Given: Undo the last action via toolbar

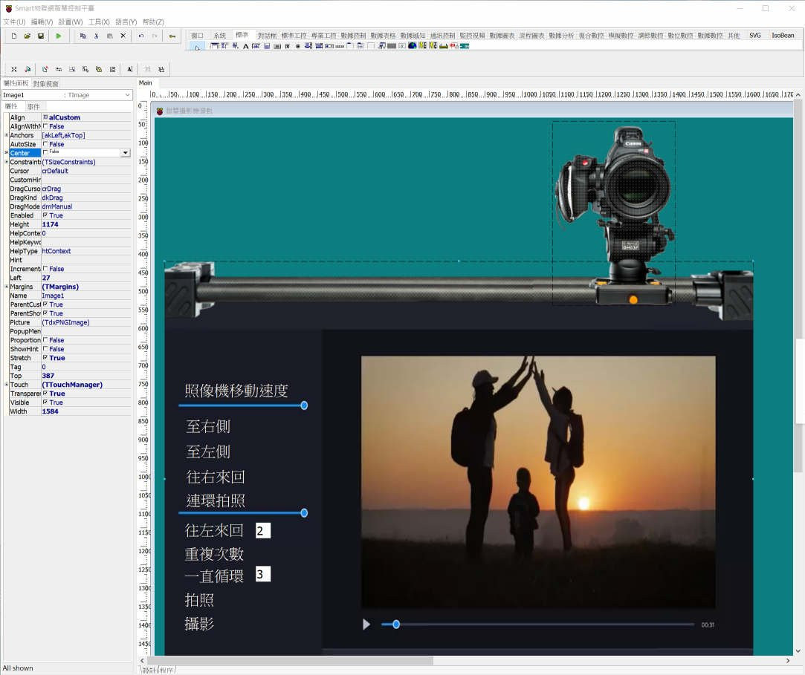Looking at the screenshot, I should coord(140,36).
